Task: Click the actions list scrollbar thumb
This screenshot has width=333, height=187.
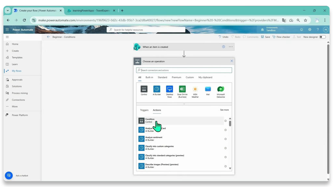Action: click(x=230, y=123)
